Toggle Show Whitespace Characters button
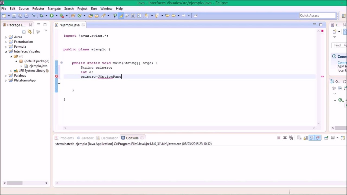This screenshot has height=195, width=347. pyautogui.click(x=139, y=16)
